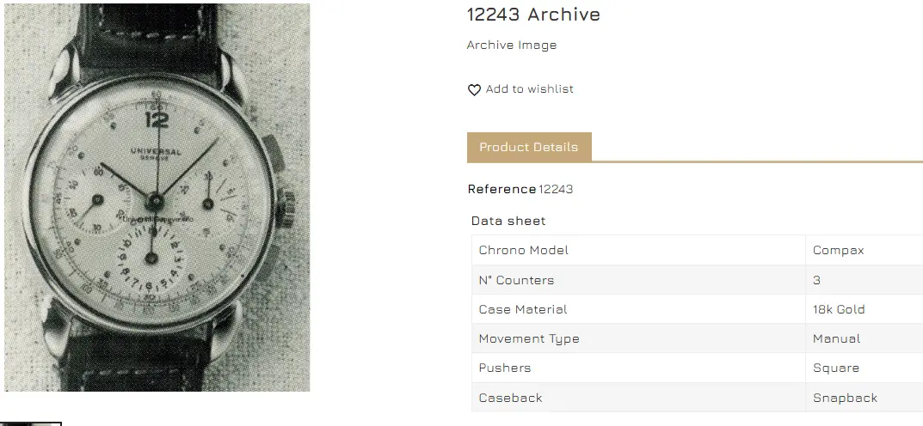Select the "Chrono Model" row label
The height and width of the screenshot is (426, 923).
coord(523,250)
